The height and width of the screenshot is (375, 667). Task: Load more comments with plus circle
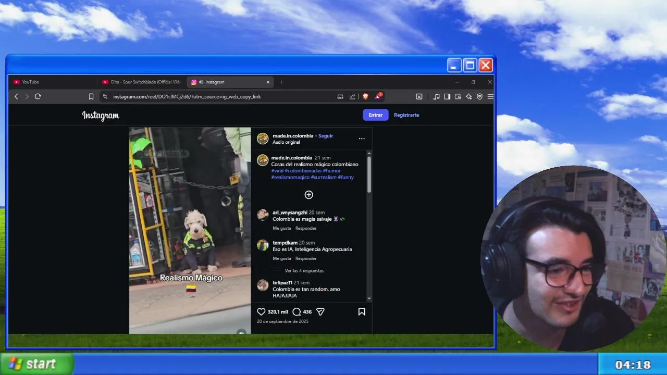click(x=309, y=195)
